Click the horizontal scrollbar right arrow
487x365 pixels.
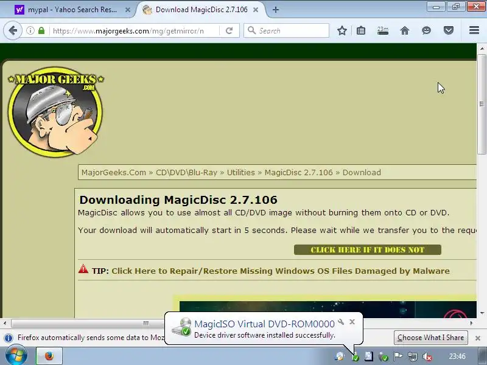pos(471,323)
